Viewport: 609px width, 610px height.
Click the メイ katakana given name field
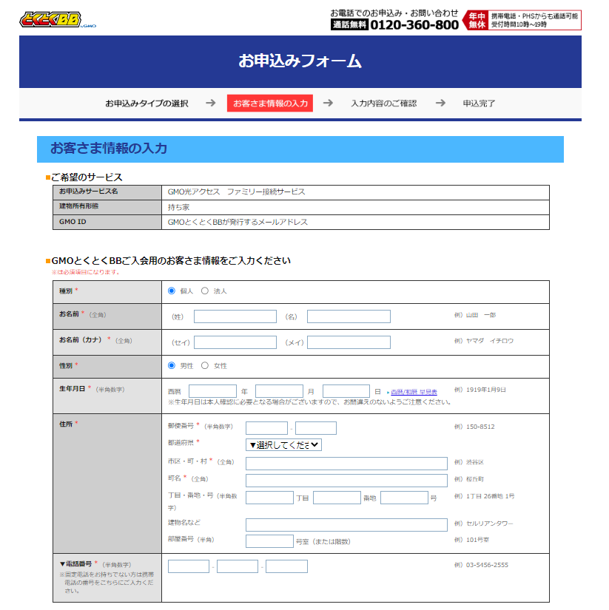[x=349, y=342]
